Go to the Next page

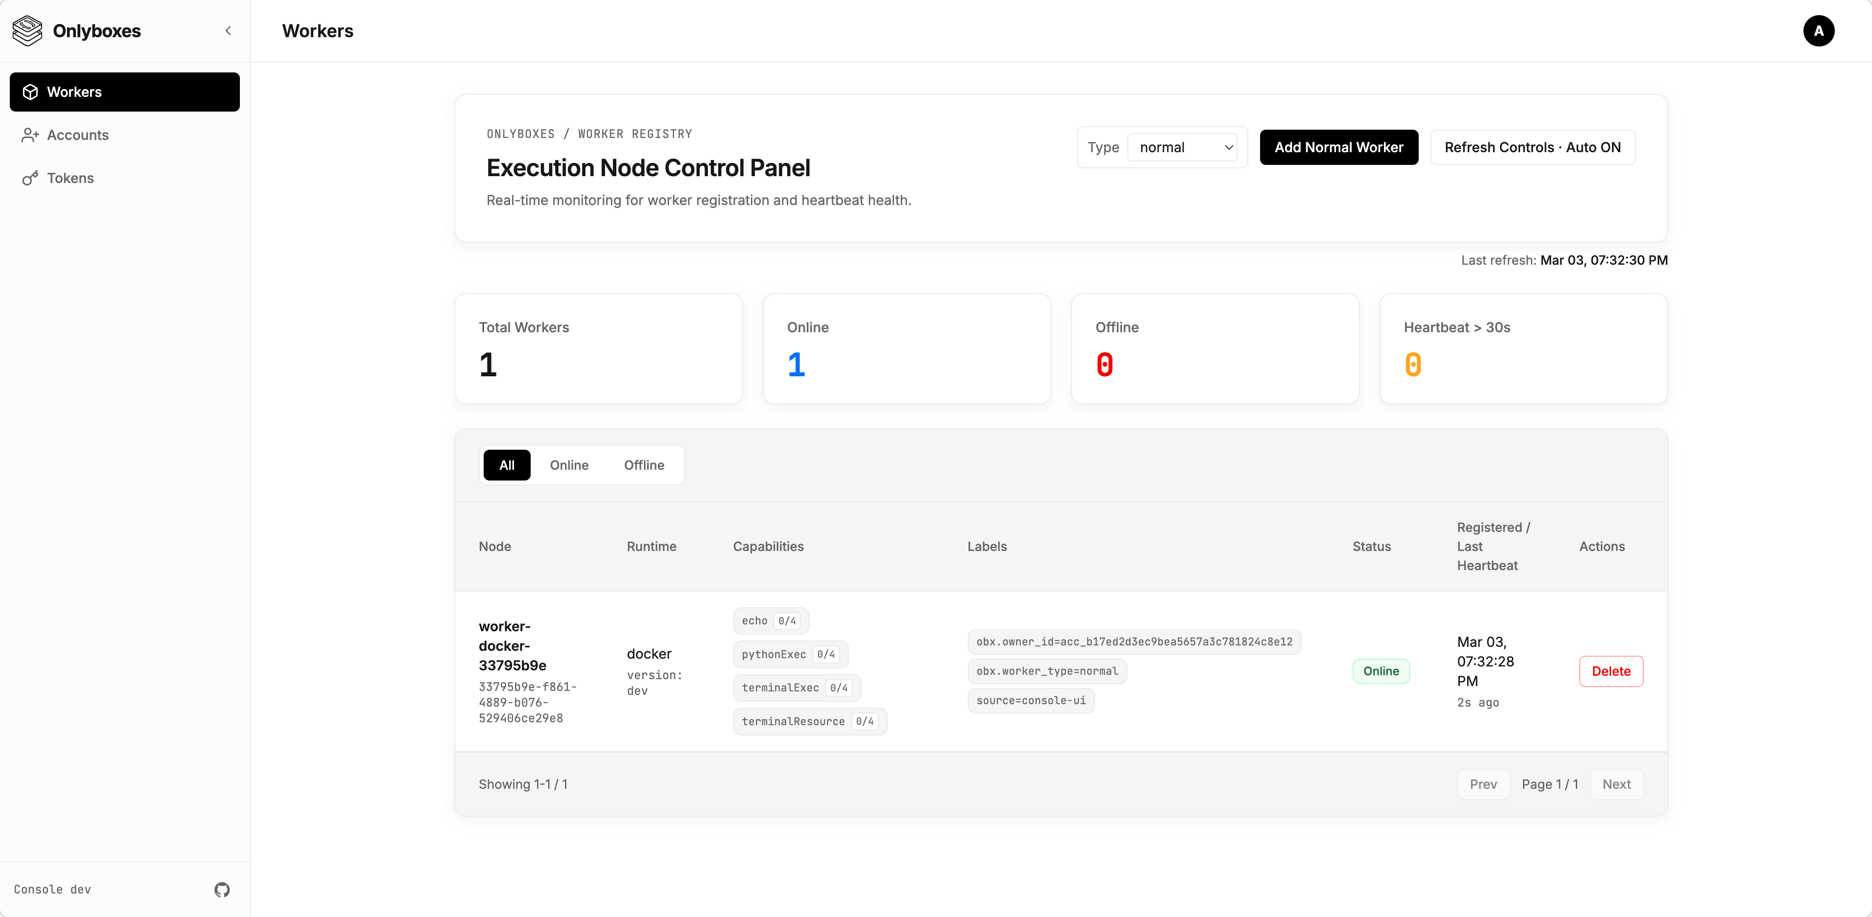pos(1616,784)
